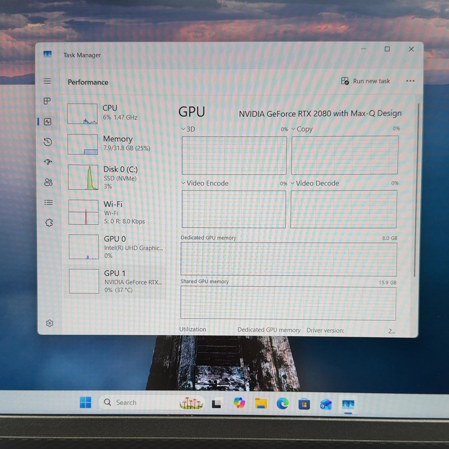Close the Task Manager window
449x449 pixels.
411,49
